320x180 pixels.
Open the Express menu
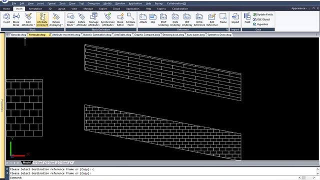tap(159, 3)
